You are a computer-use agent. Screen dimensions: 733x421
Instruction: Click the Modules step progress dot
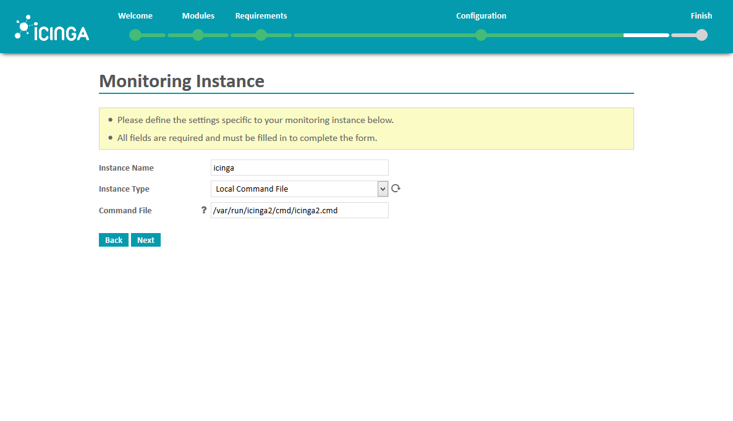point(198,35)
